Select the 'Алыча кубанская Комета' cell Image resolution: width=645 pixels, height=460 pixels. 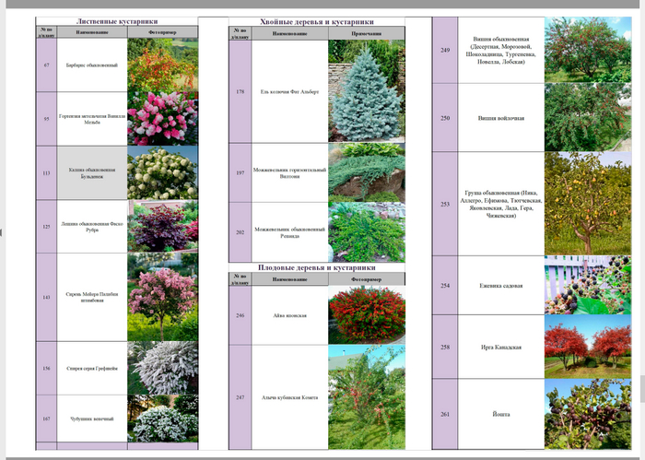click(289, 397)
